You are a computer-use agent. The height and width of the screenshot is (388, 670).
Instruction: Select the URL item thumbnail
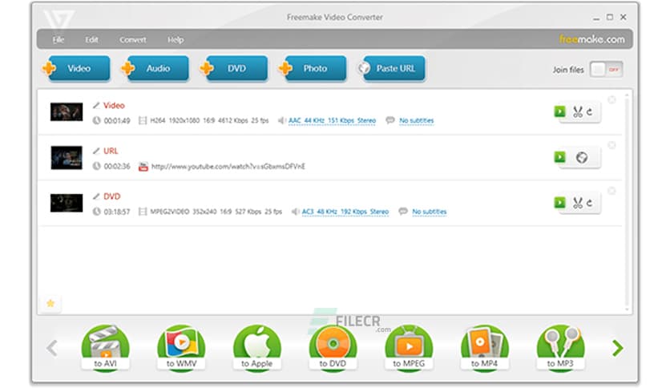click(x=67, y=158)
